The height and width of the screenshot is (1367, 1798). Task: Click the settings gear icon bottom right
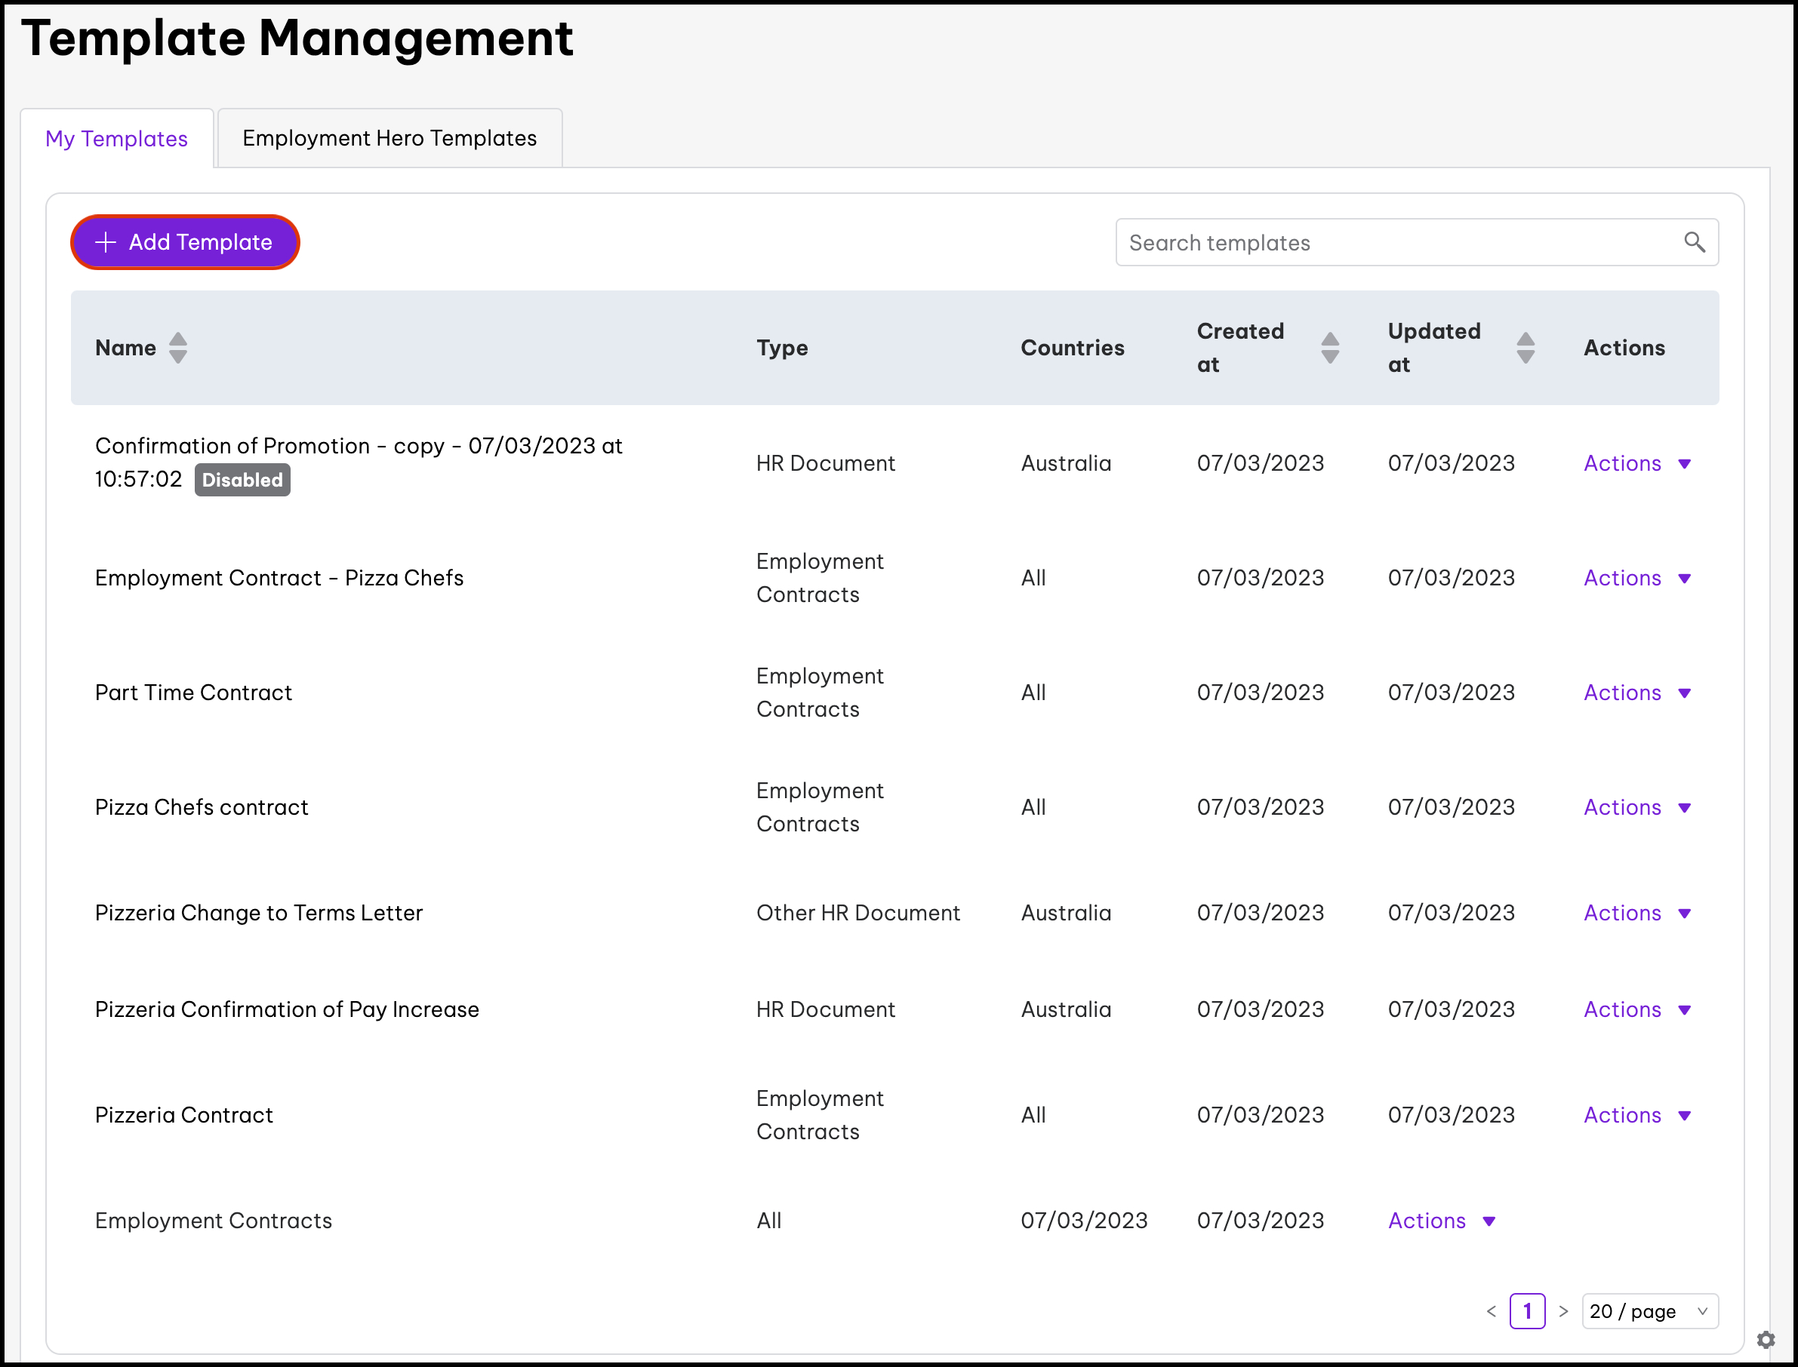coord(1765,1339)
